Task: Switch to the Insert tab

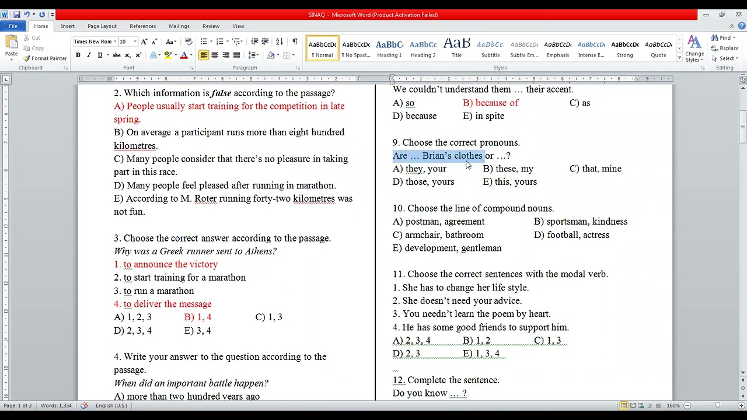Action: coord(68,26)
